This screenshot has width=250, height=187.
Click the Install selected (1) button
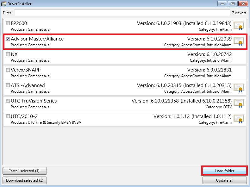[25, 171]
